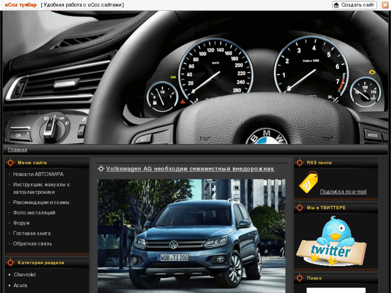Click the target icon beside Меню сайта
The image size is (391, 293).
10,162
